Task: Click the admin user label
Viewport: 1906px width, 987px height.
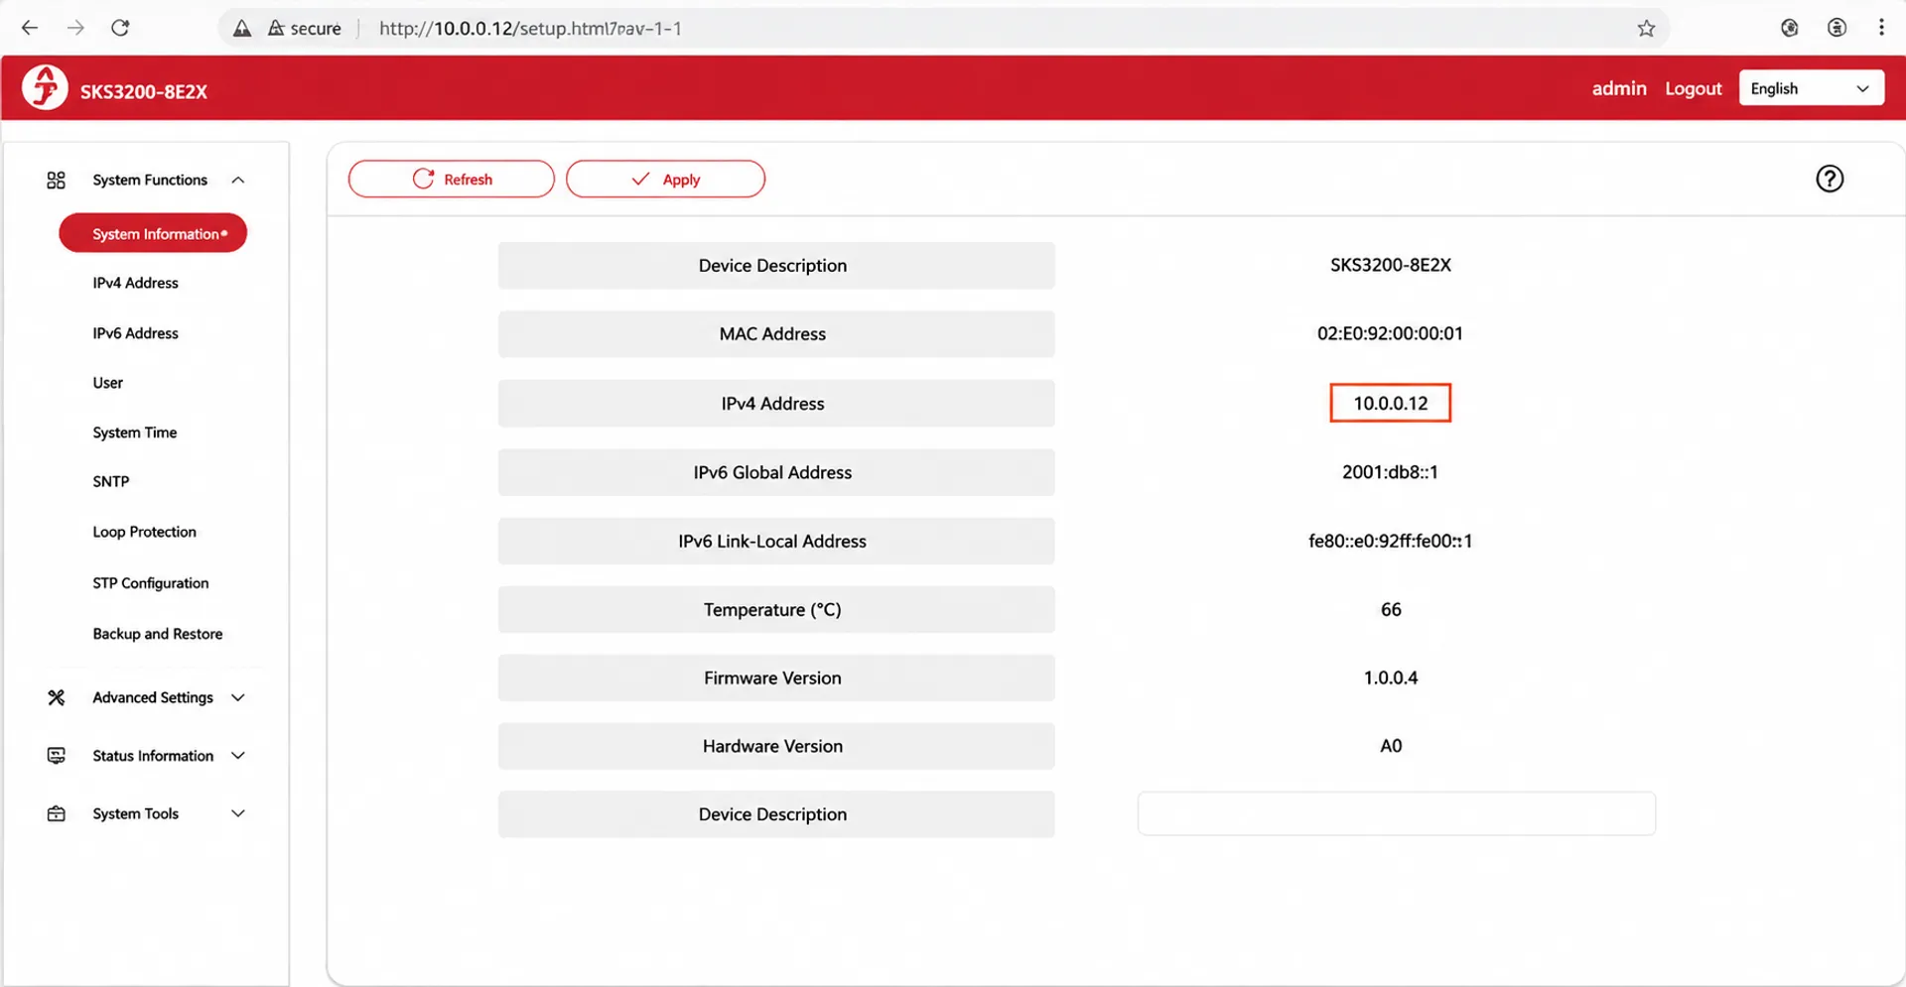Action: (x=1619, y=88)
